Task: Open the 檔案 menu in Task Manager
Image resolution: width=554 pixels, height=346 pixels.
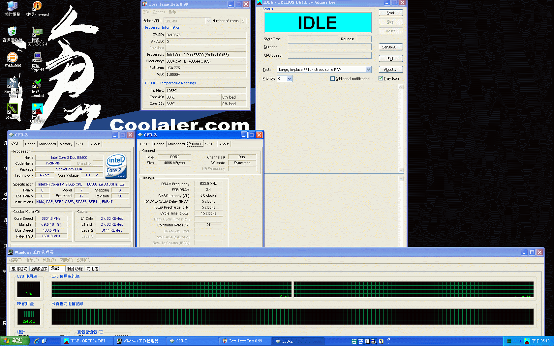Action: [x=15, y=260]
